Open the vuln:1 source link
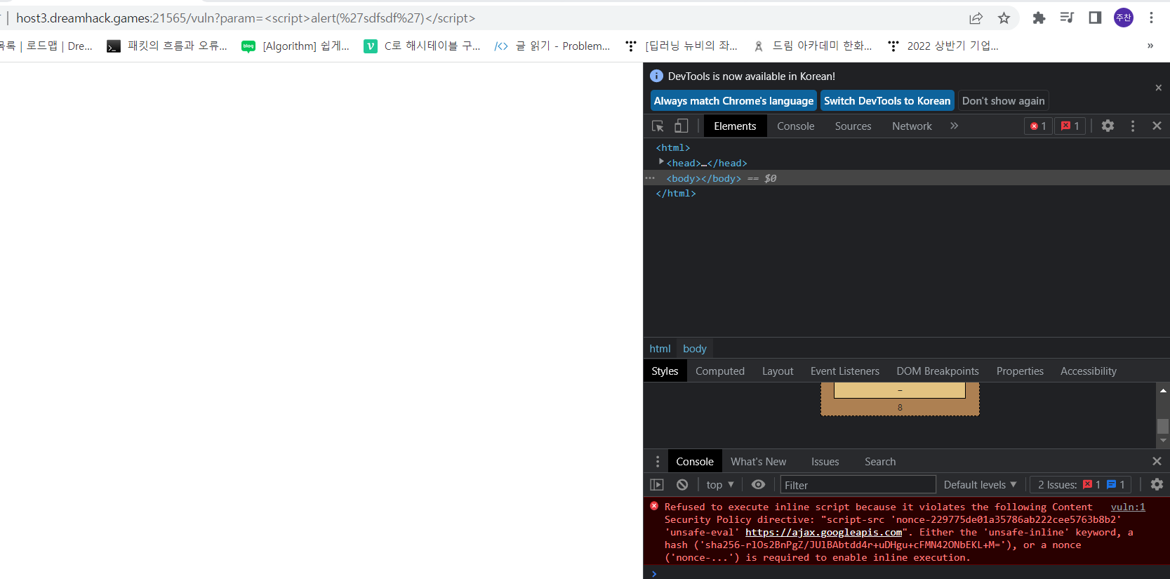1170x579 pixels. [1128, 507]
